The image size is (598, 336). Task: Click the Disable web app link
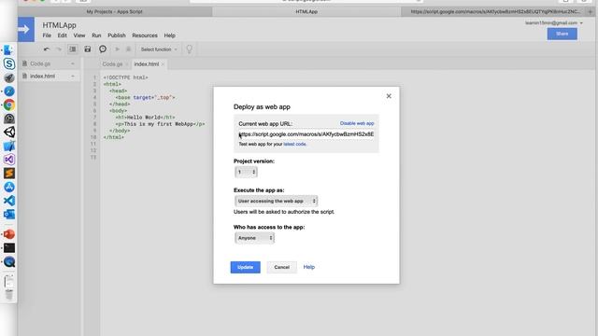(x=357, y=123)
